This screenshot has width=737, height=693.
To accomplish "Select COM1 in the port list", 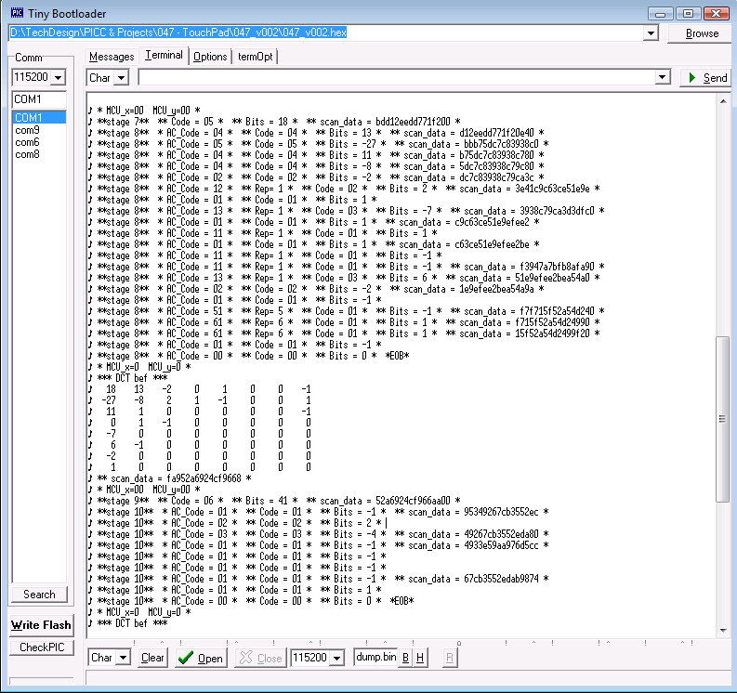I will pyautogui.click(x=39, y=117).
